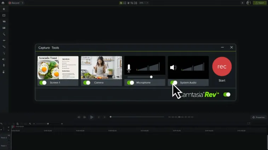
Task: Zoom out the timeline with minus
Action: click(x=34, y=124)
